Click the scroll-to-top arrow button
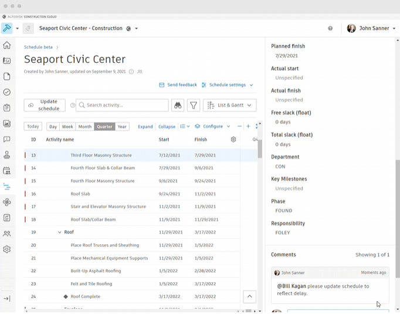This screenshot has height=314, width=400. pyautogui.click(x=249, y=297)
